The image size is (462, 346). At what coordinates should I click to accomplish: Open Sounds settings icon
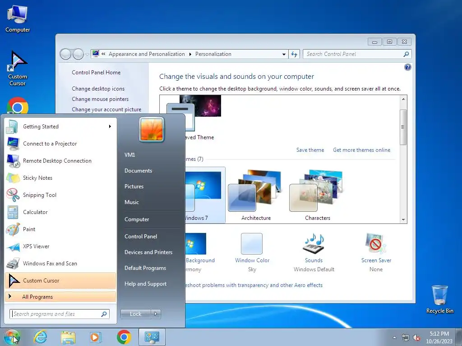[x=314, y=244]
